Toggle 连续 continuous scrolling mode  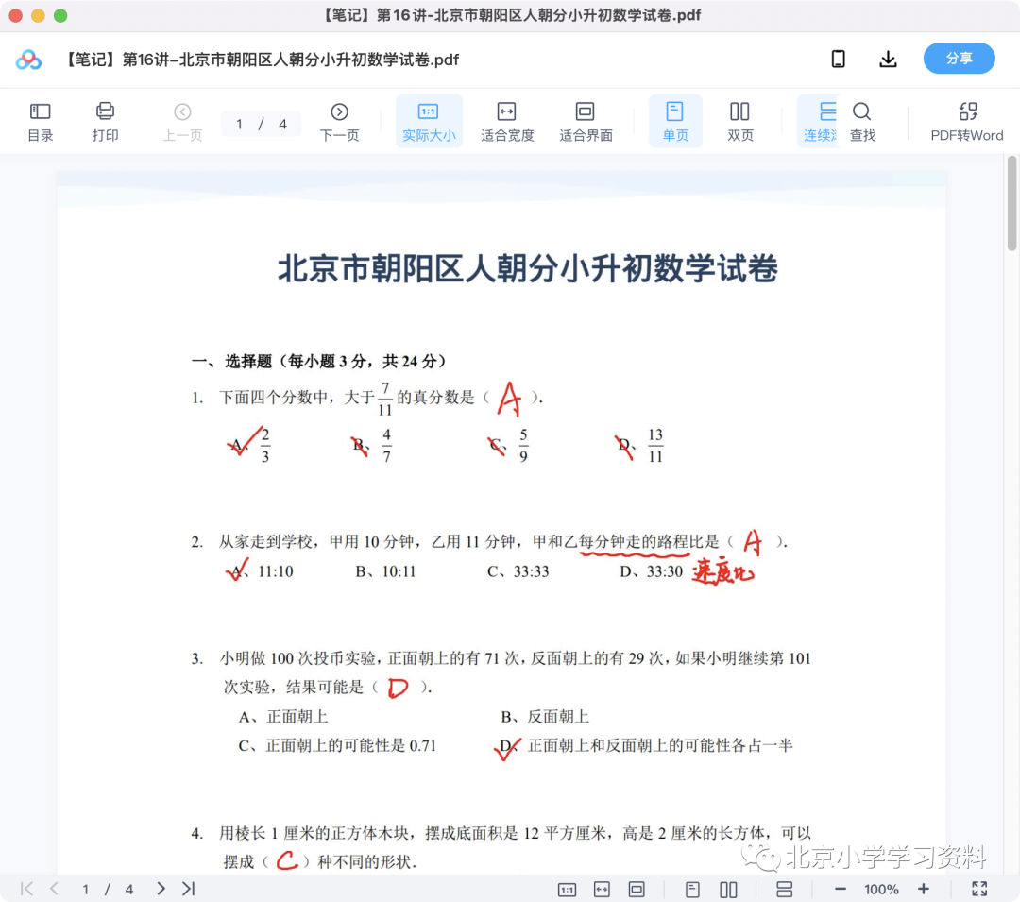coord(818,122)
